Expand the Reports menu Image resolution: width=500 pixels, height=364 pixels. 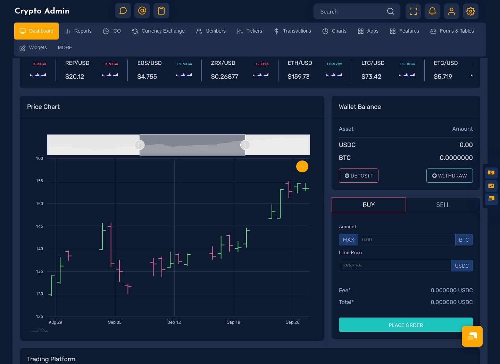click(78, 31)
